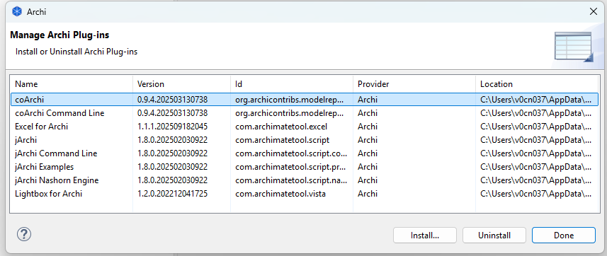Image resolution: width=607 pixels, height=256 pixels.
Task: Click the com.archimatetool.script.na... id cell
Action: pos(290,180)
